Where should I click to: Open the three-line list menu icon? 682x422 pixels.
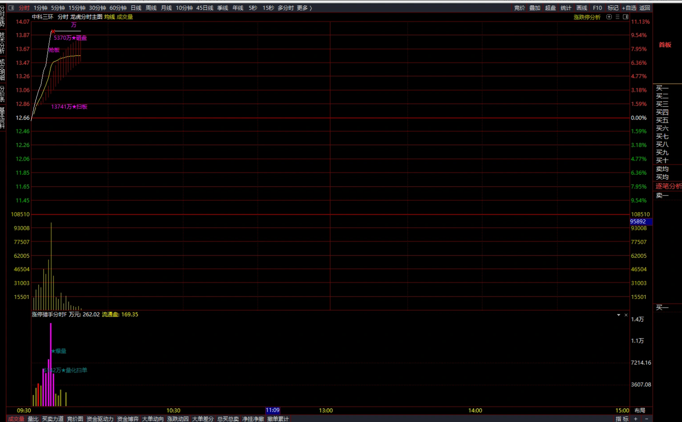pyautogui.click(x=618, y=17)
